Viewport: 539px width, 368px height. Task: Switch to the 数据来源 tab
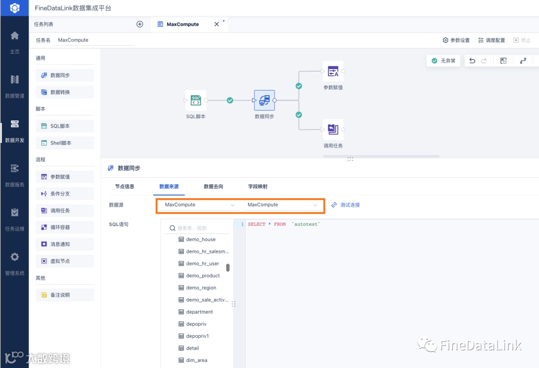(x=169, y=186)
